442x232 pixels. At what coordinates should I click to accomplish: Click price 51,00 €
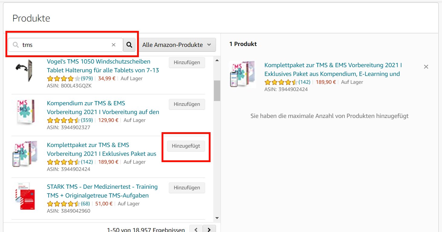coord(104,204)
